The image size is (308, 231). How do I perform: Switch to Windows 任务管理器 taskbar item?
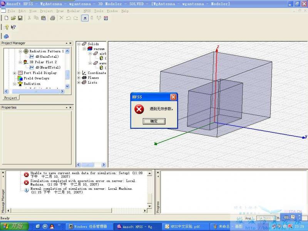[89, 226]
